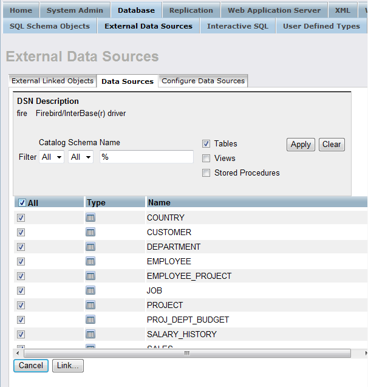Switch to Configure Data Sources tab
Image resolution: width=368 pixels, height=387 pixels.
(203, 81)
